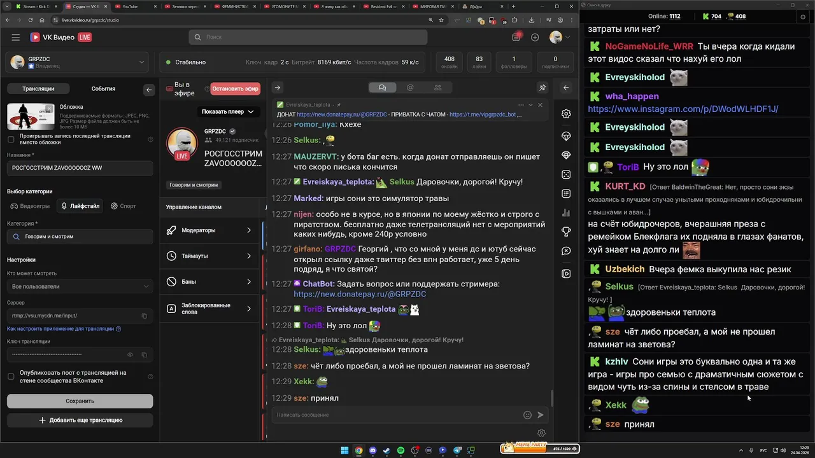Image resolution: width=815 pixels, height=458 pixels.
Task: Open three-dots menu on pinned message
Action: (x=521, y=105)
